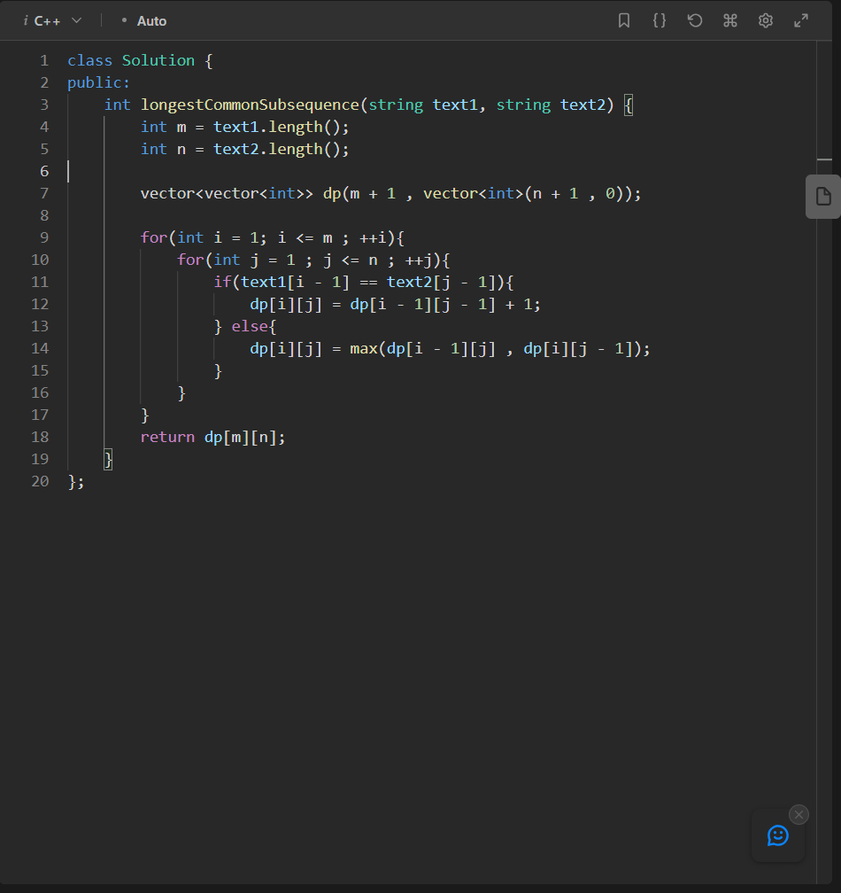This screenshot has width=841, height=893.
Task: Click outer 'for' keyword on line 9
Action: pos(154,237)
